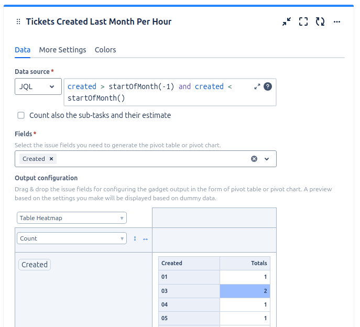Screen dimensions: 360x327
Task: Switch to the Colors tab
Action: click(105, 50)
